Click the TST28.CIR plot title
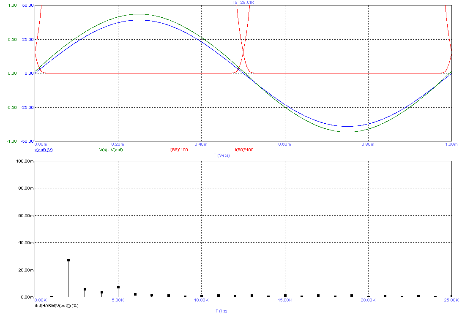The height and width of the screenshot is (315, 462). pos(243,3)
